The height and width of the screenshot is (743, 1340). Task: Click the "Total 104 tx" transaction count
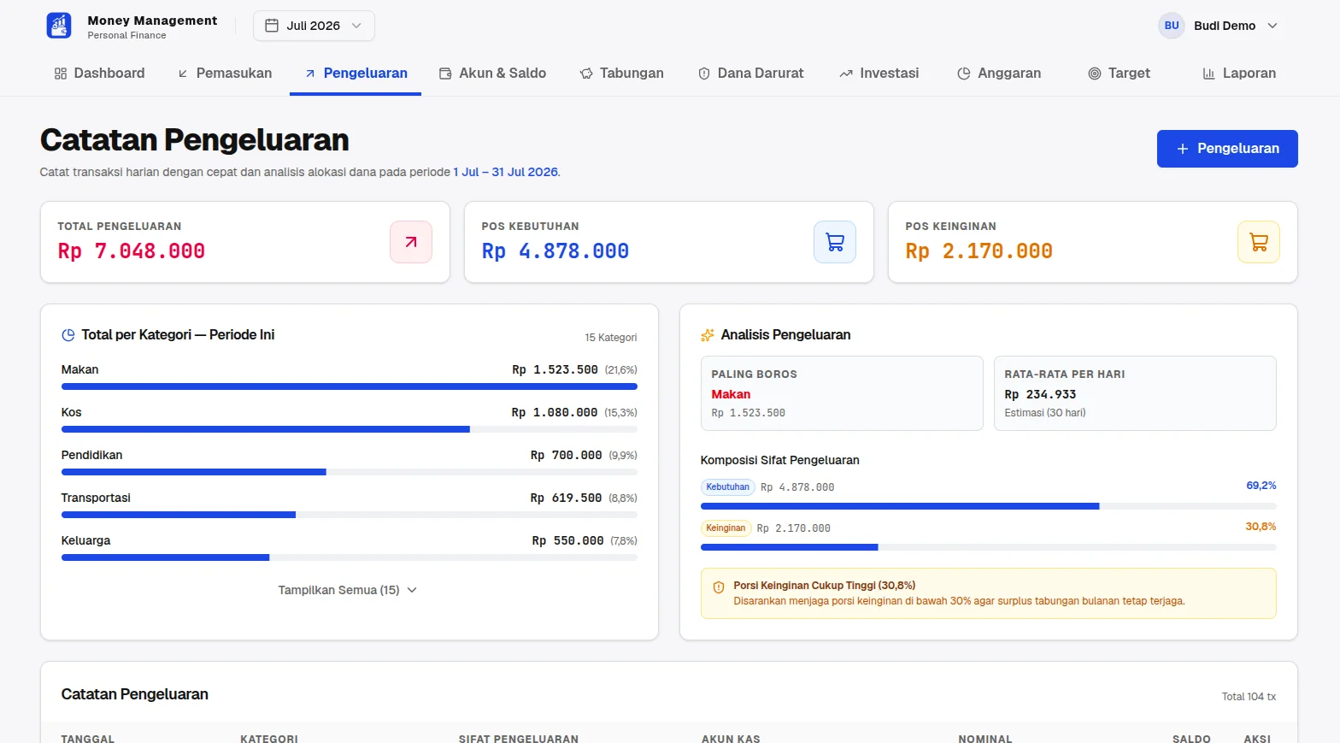tap(1249, 697)
